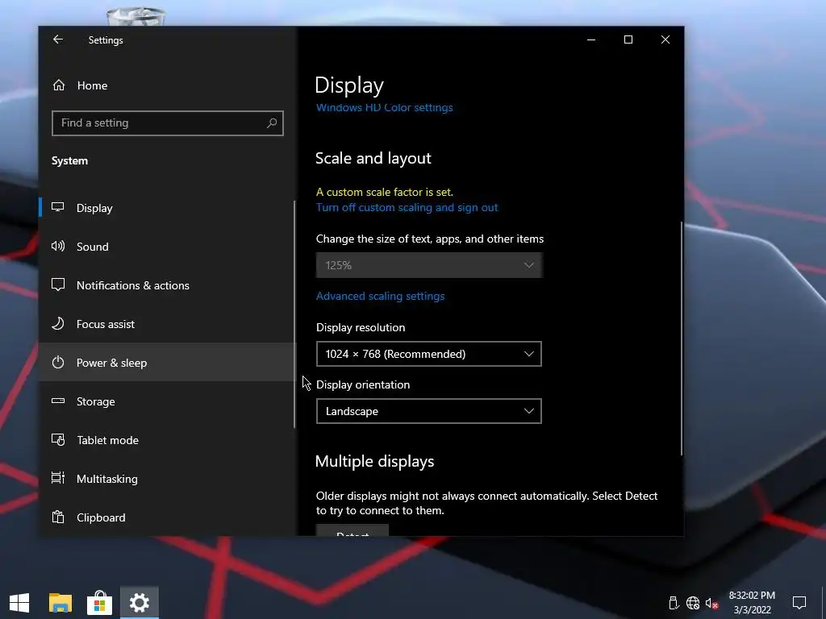Open the Display orientation Landscape dropdown

point(429,411)
